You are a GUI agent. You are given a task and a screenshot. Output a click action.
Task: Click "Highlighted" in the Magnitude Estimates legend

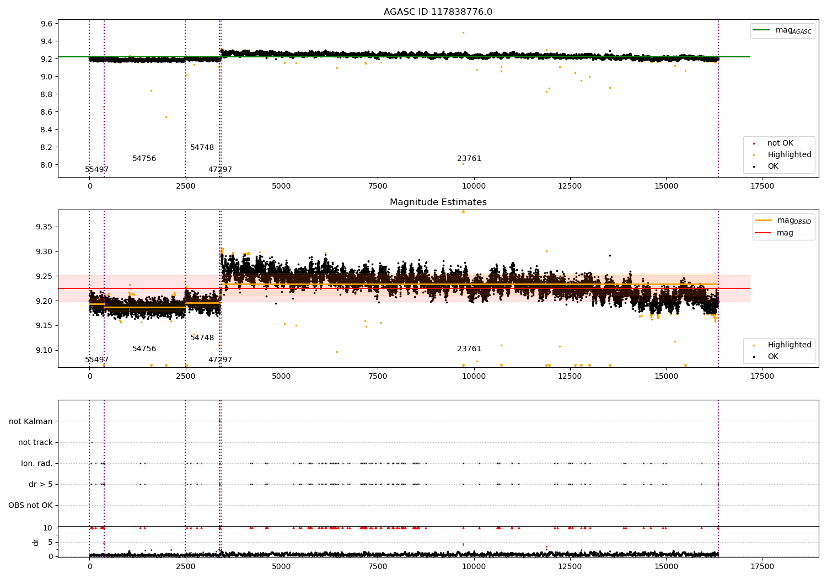(x=789, y=345)
